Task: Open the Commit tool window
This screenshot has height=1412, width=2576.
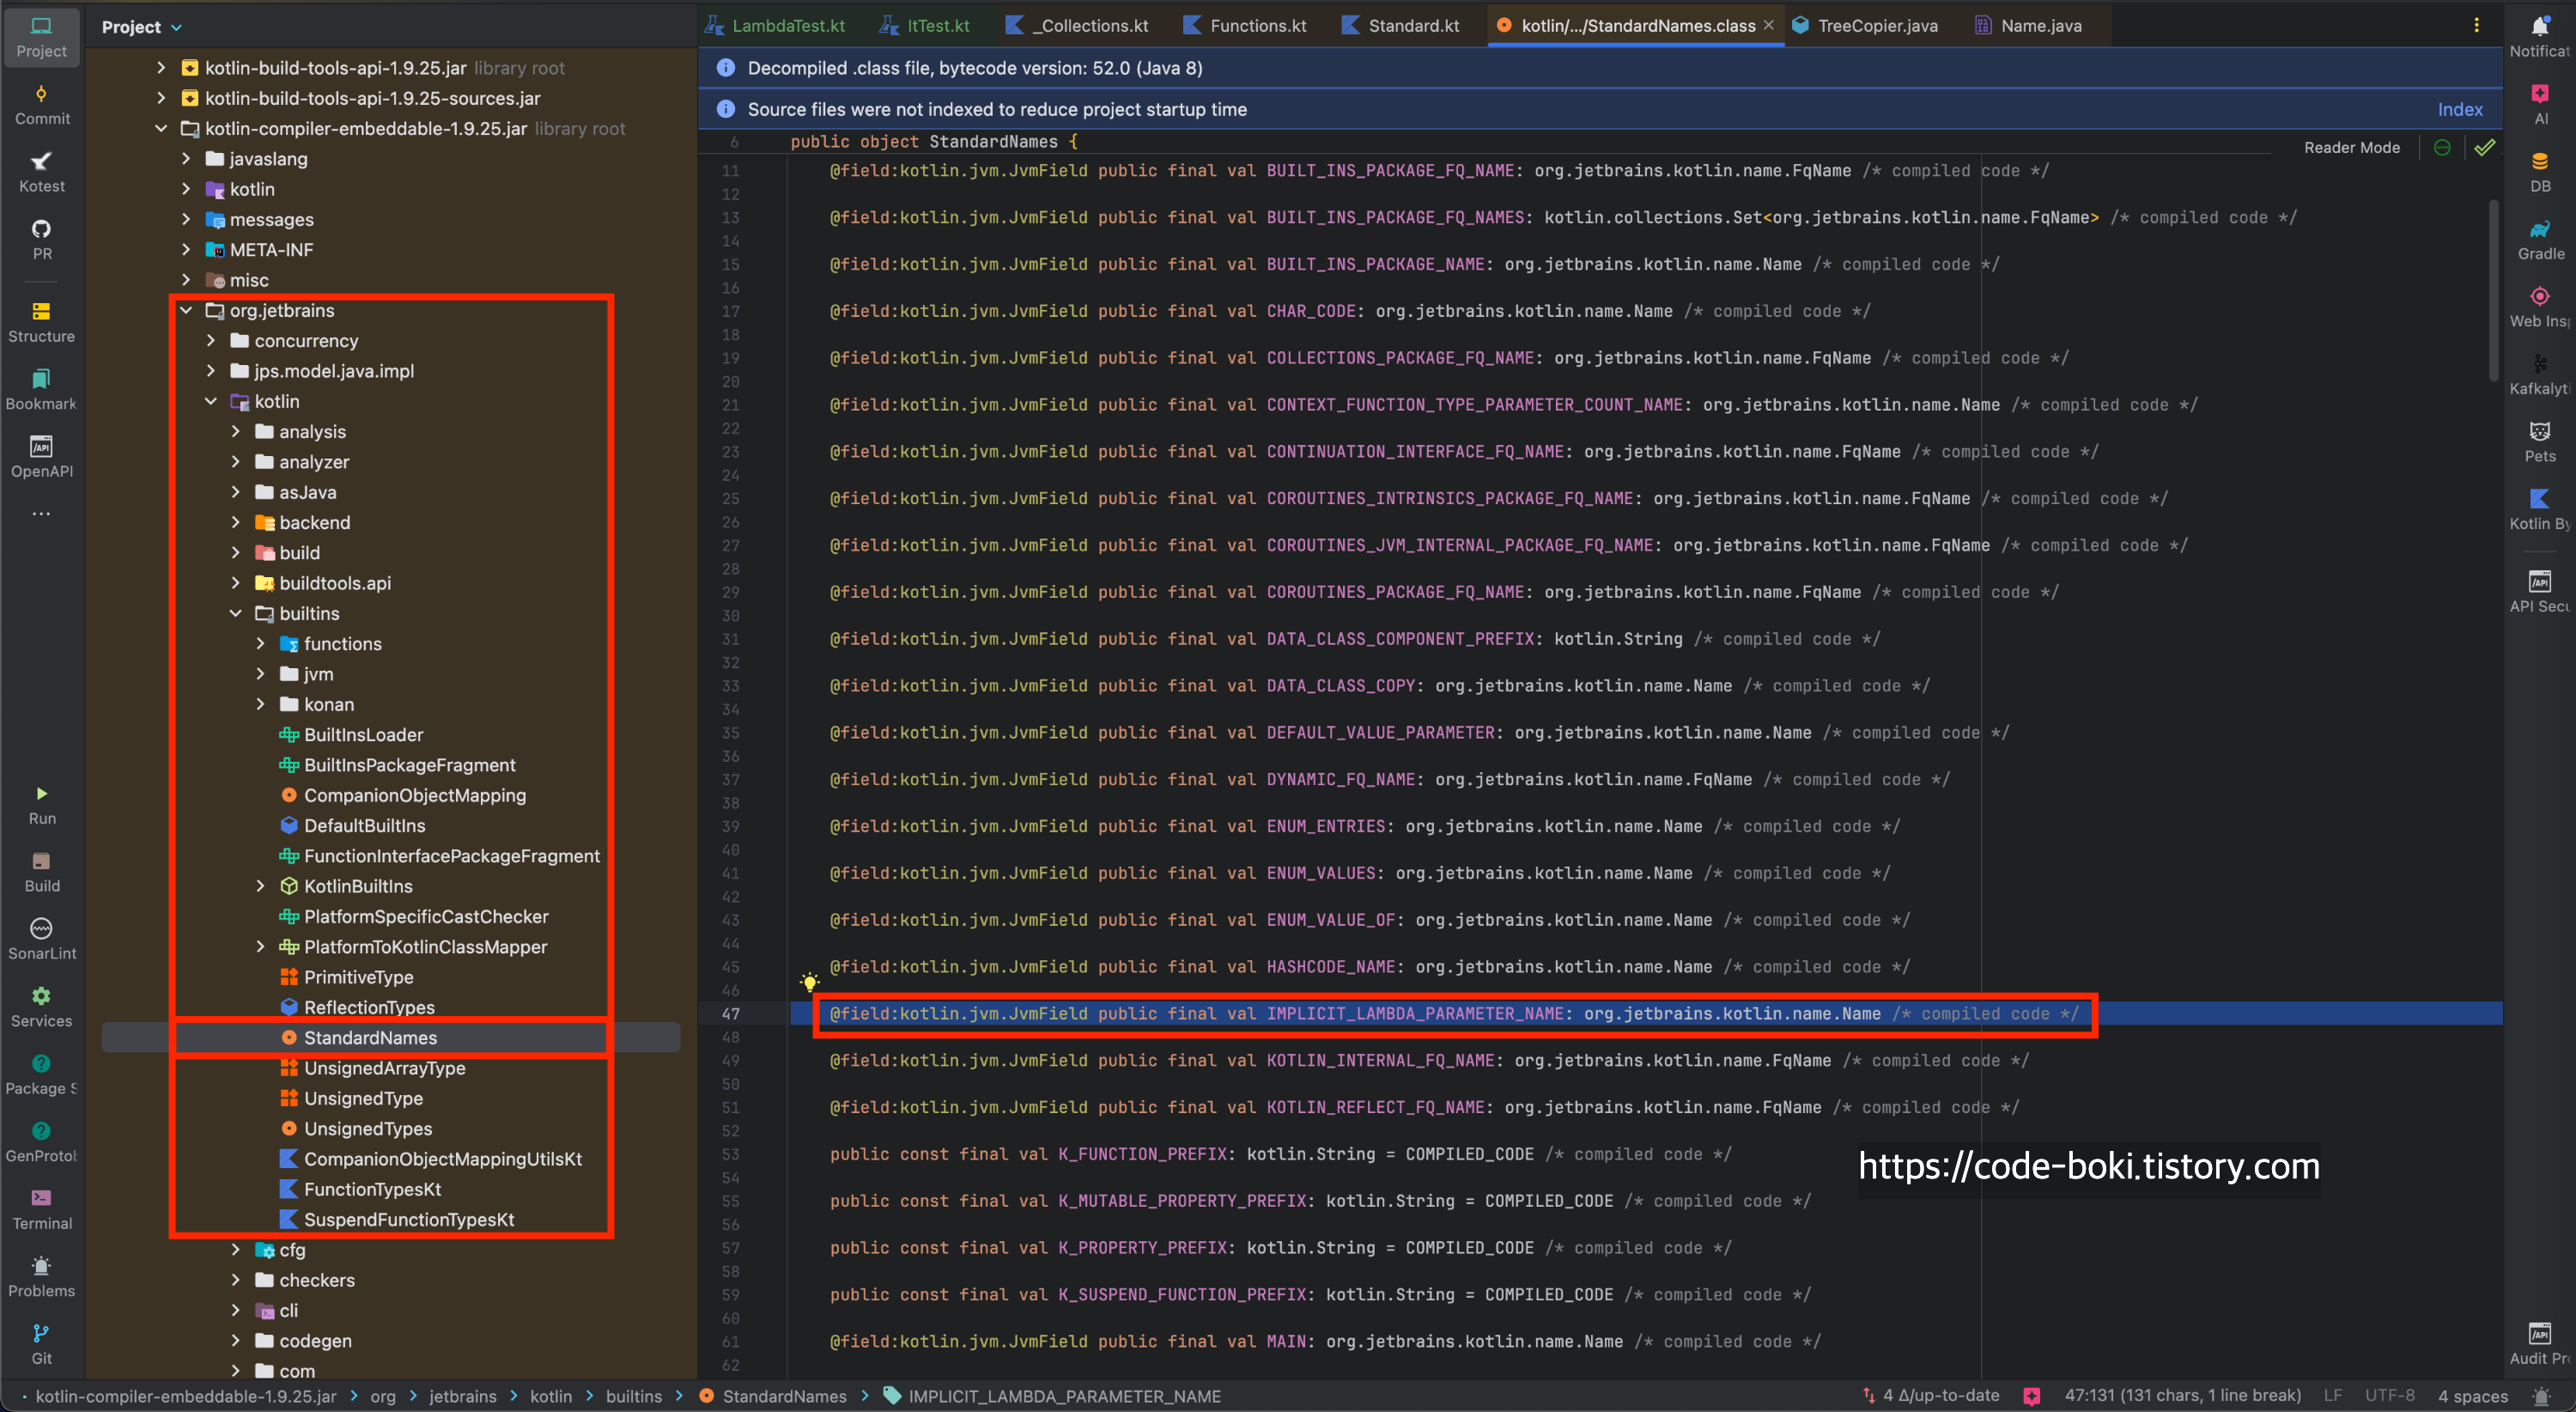Action: click(x=41, y=104)
